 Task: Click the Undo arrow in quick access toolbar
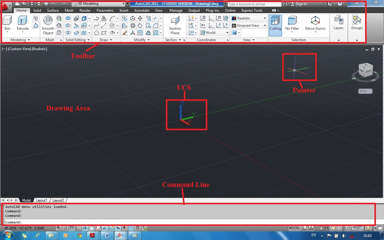53,4
